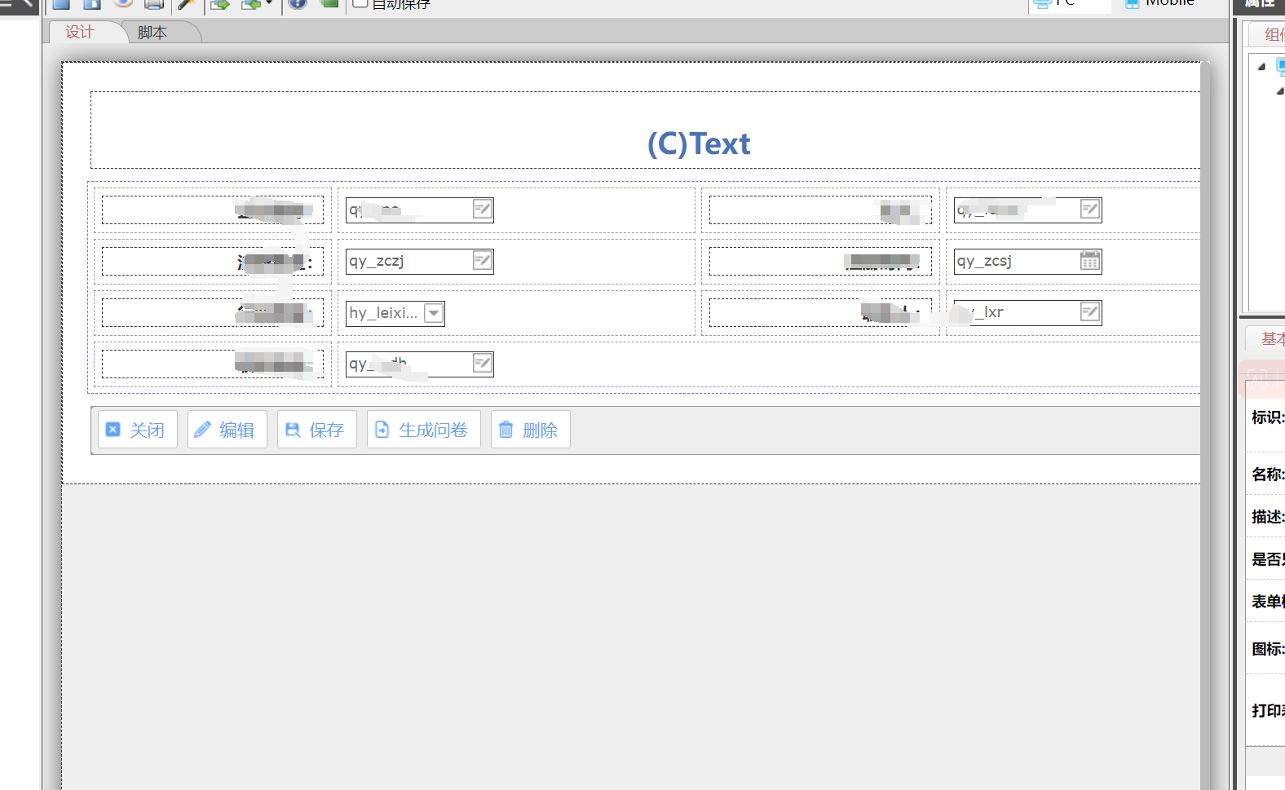
Task: Click the 标识: property label
Action: [x=1268, y=417]
